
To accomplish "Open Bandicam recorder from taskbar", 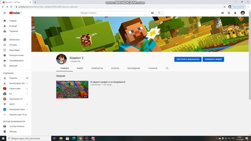I will [87, 138].
